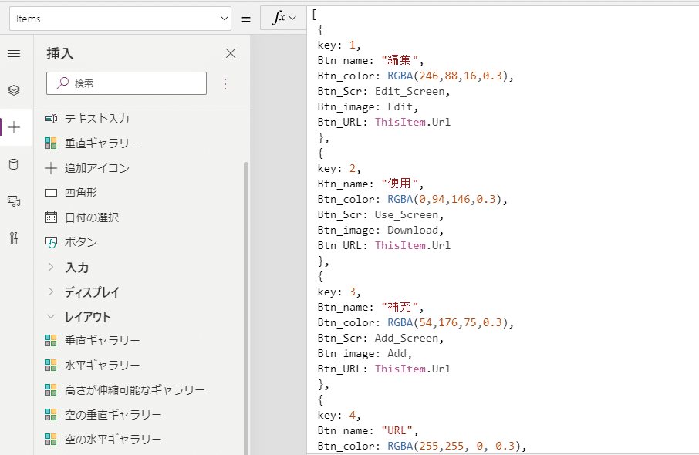Screen dimensions: 699x455
Task: Click Add_Screen in the formula
Action: click(x=407, y=339)
